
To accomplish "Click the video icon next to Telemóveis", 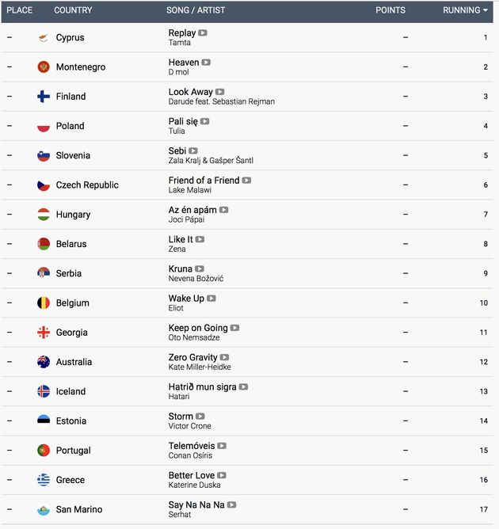I will click(222, 446).
